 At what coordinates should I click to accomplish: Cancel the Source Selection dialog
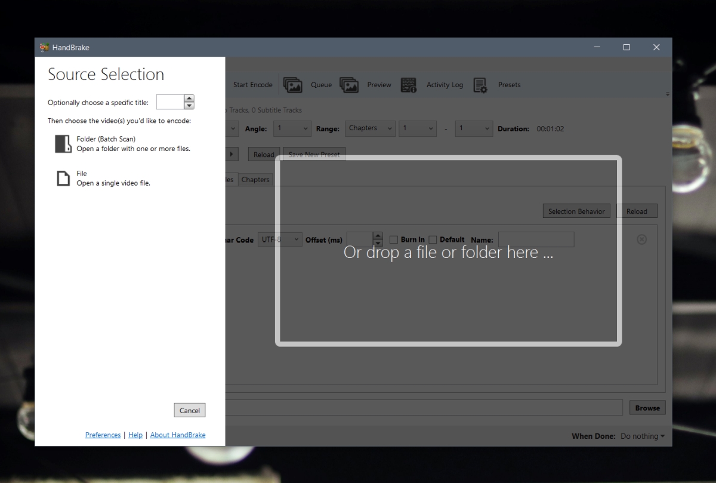(189, 410)
